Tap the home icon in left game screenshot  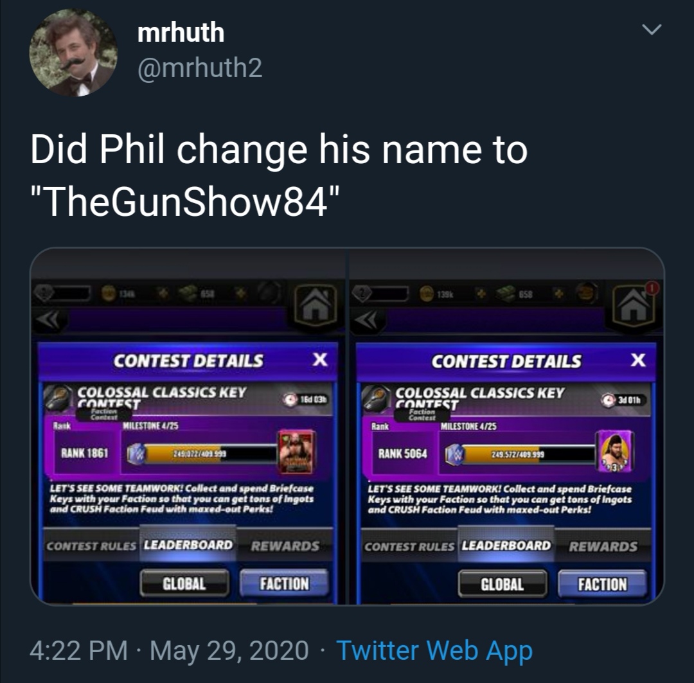coord(315,305)
